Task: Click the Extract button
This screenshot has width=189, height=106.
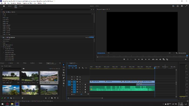Action: point(157,59)
